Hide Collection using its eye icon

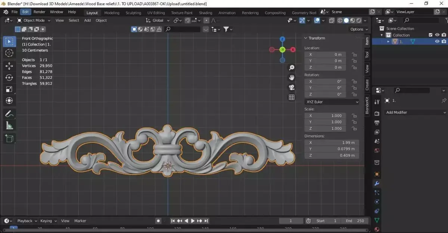click(x=437, y=35)
